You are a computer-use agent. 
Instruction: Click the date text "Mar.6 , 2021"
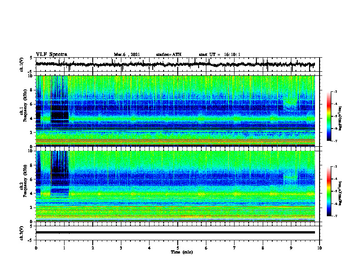127,55
